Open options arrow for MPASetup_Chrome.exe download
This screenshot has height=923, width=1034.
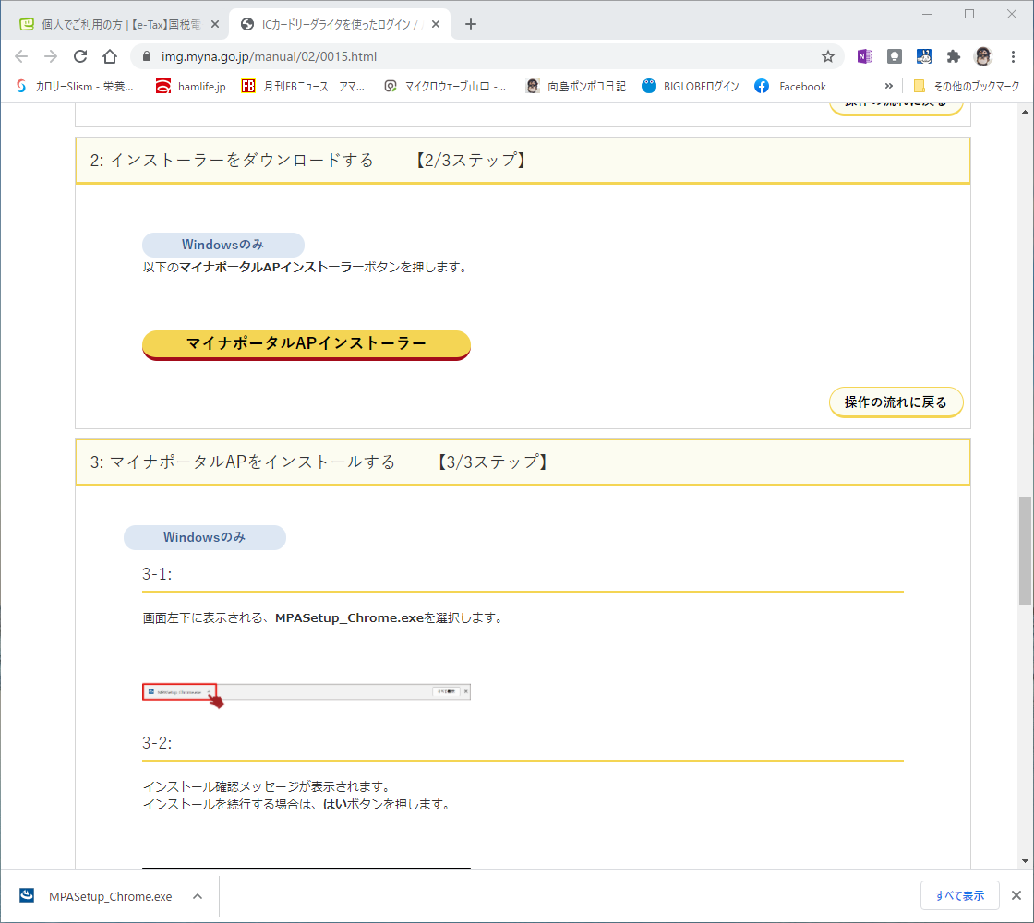point(197,896)
